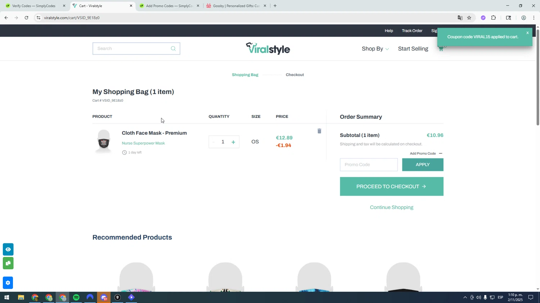
Task: Open the Extensions puzzle icon
Action: (x=494, y=18)
